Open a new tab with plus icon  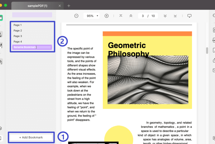[69, 6]
